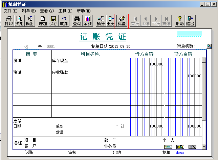Click the 应收账款 account cell
This screenshot has width=218, height=160.
(x=89, y=76)
